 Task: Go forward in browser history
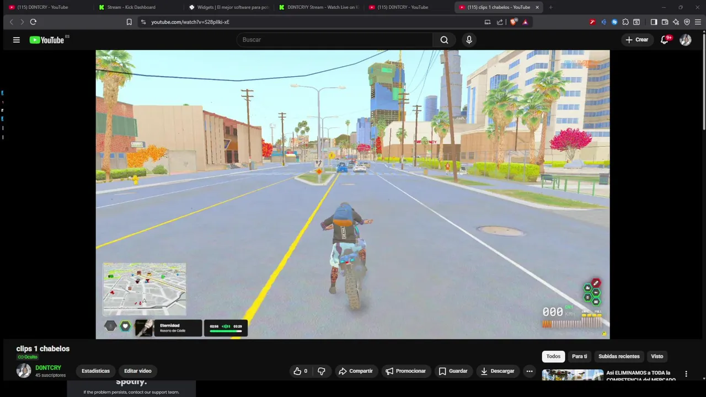coord(22,22)
